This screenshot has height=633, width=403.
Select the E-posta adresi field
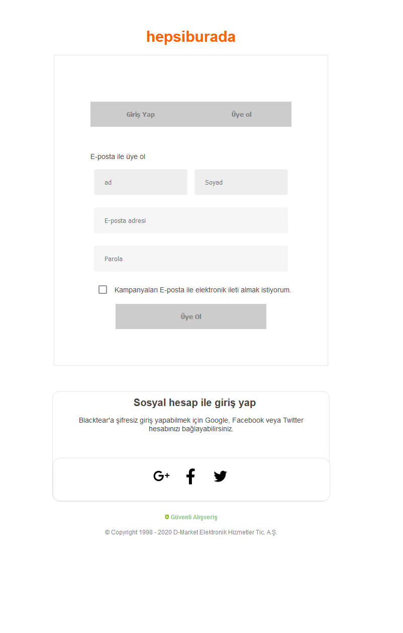(x=191, y=220)
